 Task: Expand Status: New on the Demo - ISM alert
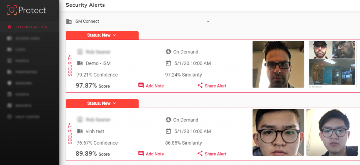(102, 35)
